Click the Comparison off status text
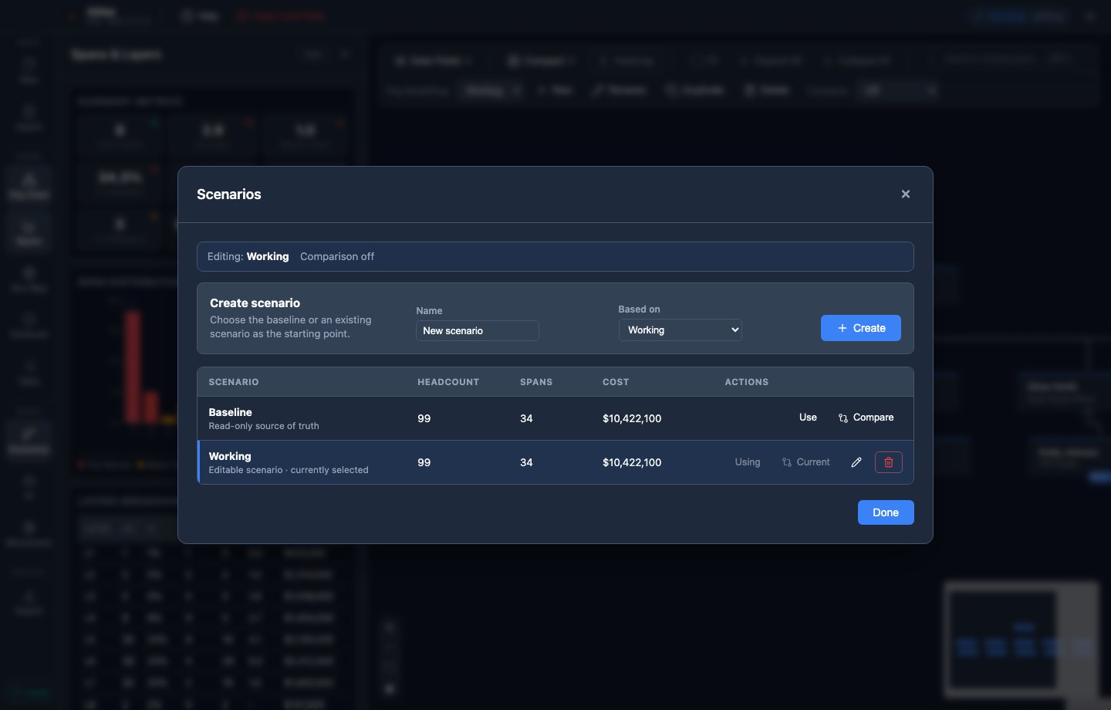This screenshot has height=710, width=1111. [337, 256]
